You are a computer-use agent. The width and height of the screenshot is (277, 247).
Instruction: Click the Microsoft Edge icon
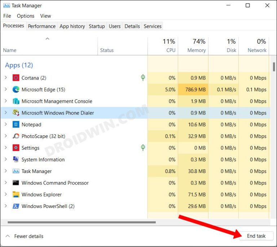pyautogui.click(x=16, y=90)
